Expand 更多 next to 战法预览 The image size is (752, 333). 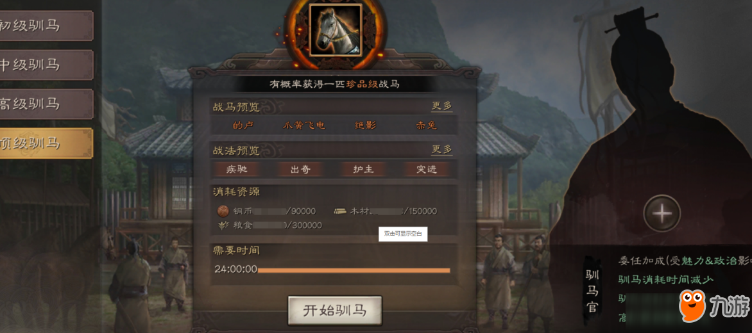[x=441, y=149]
